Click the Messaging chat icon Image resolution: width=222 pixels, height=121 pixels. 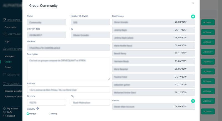4,74
